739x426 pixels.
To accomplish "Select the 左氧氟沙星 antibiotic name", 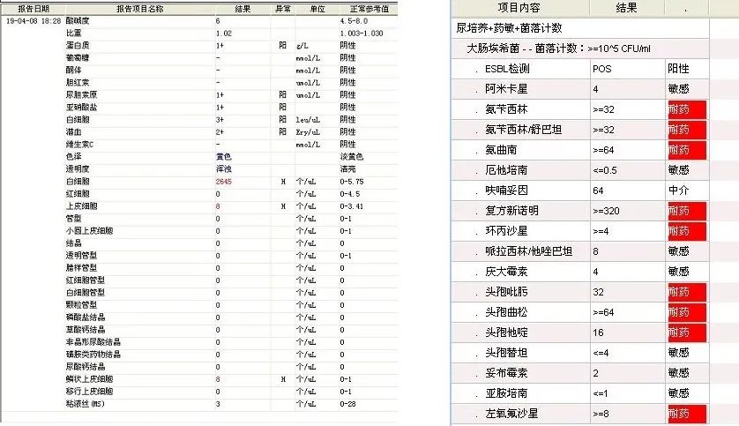I will [511, 414].
